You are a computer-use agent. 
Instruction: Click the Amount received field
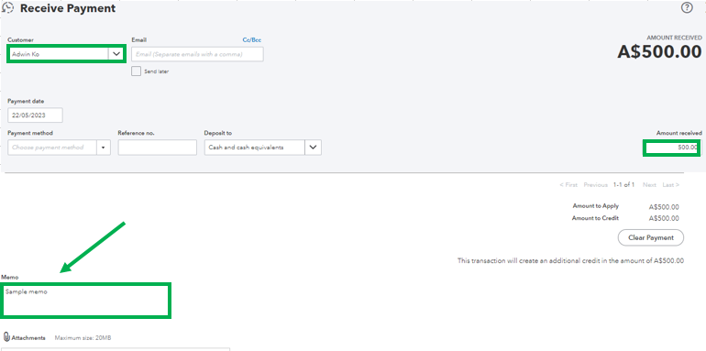tap(671, 148)
